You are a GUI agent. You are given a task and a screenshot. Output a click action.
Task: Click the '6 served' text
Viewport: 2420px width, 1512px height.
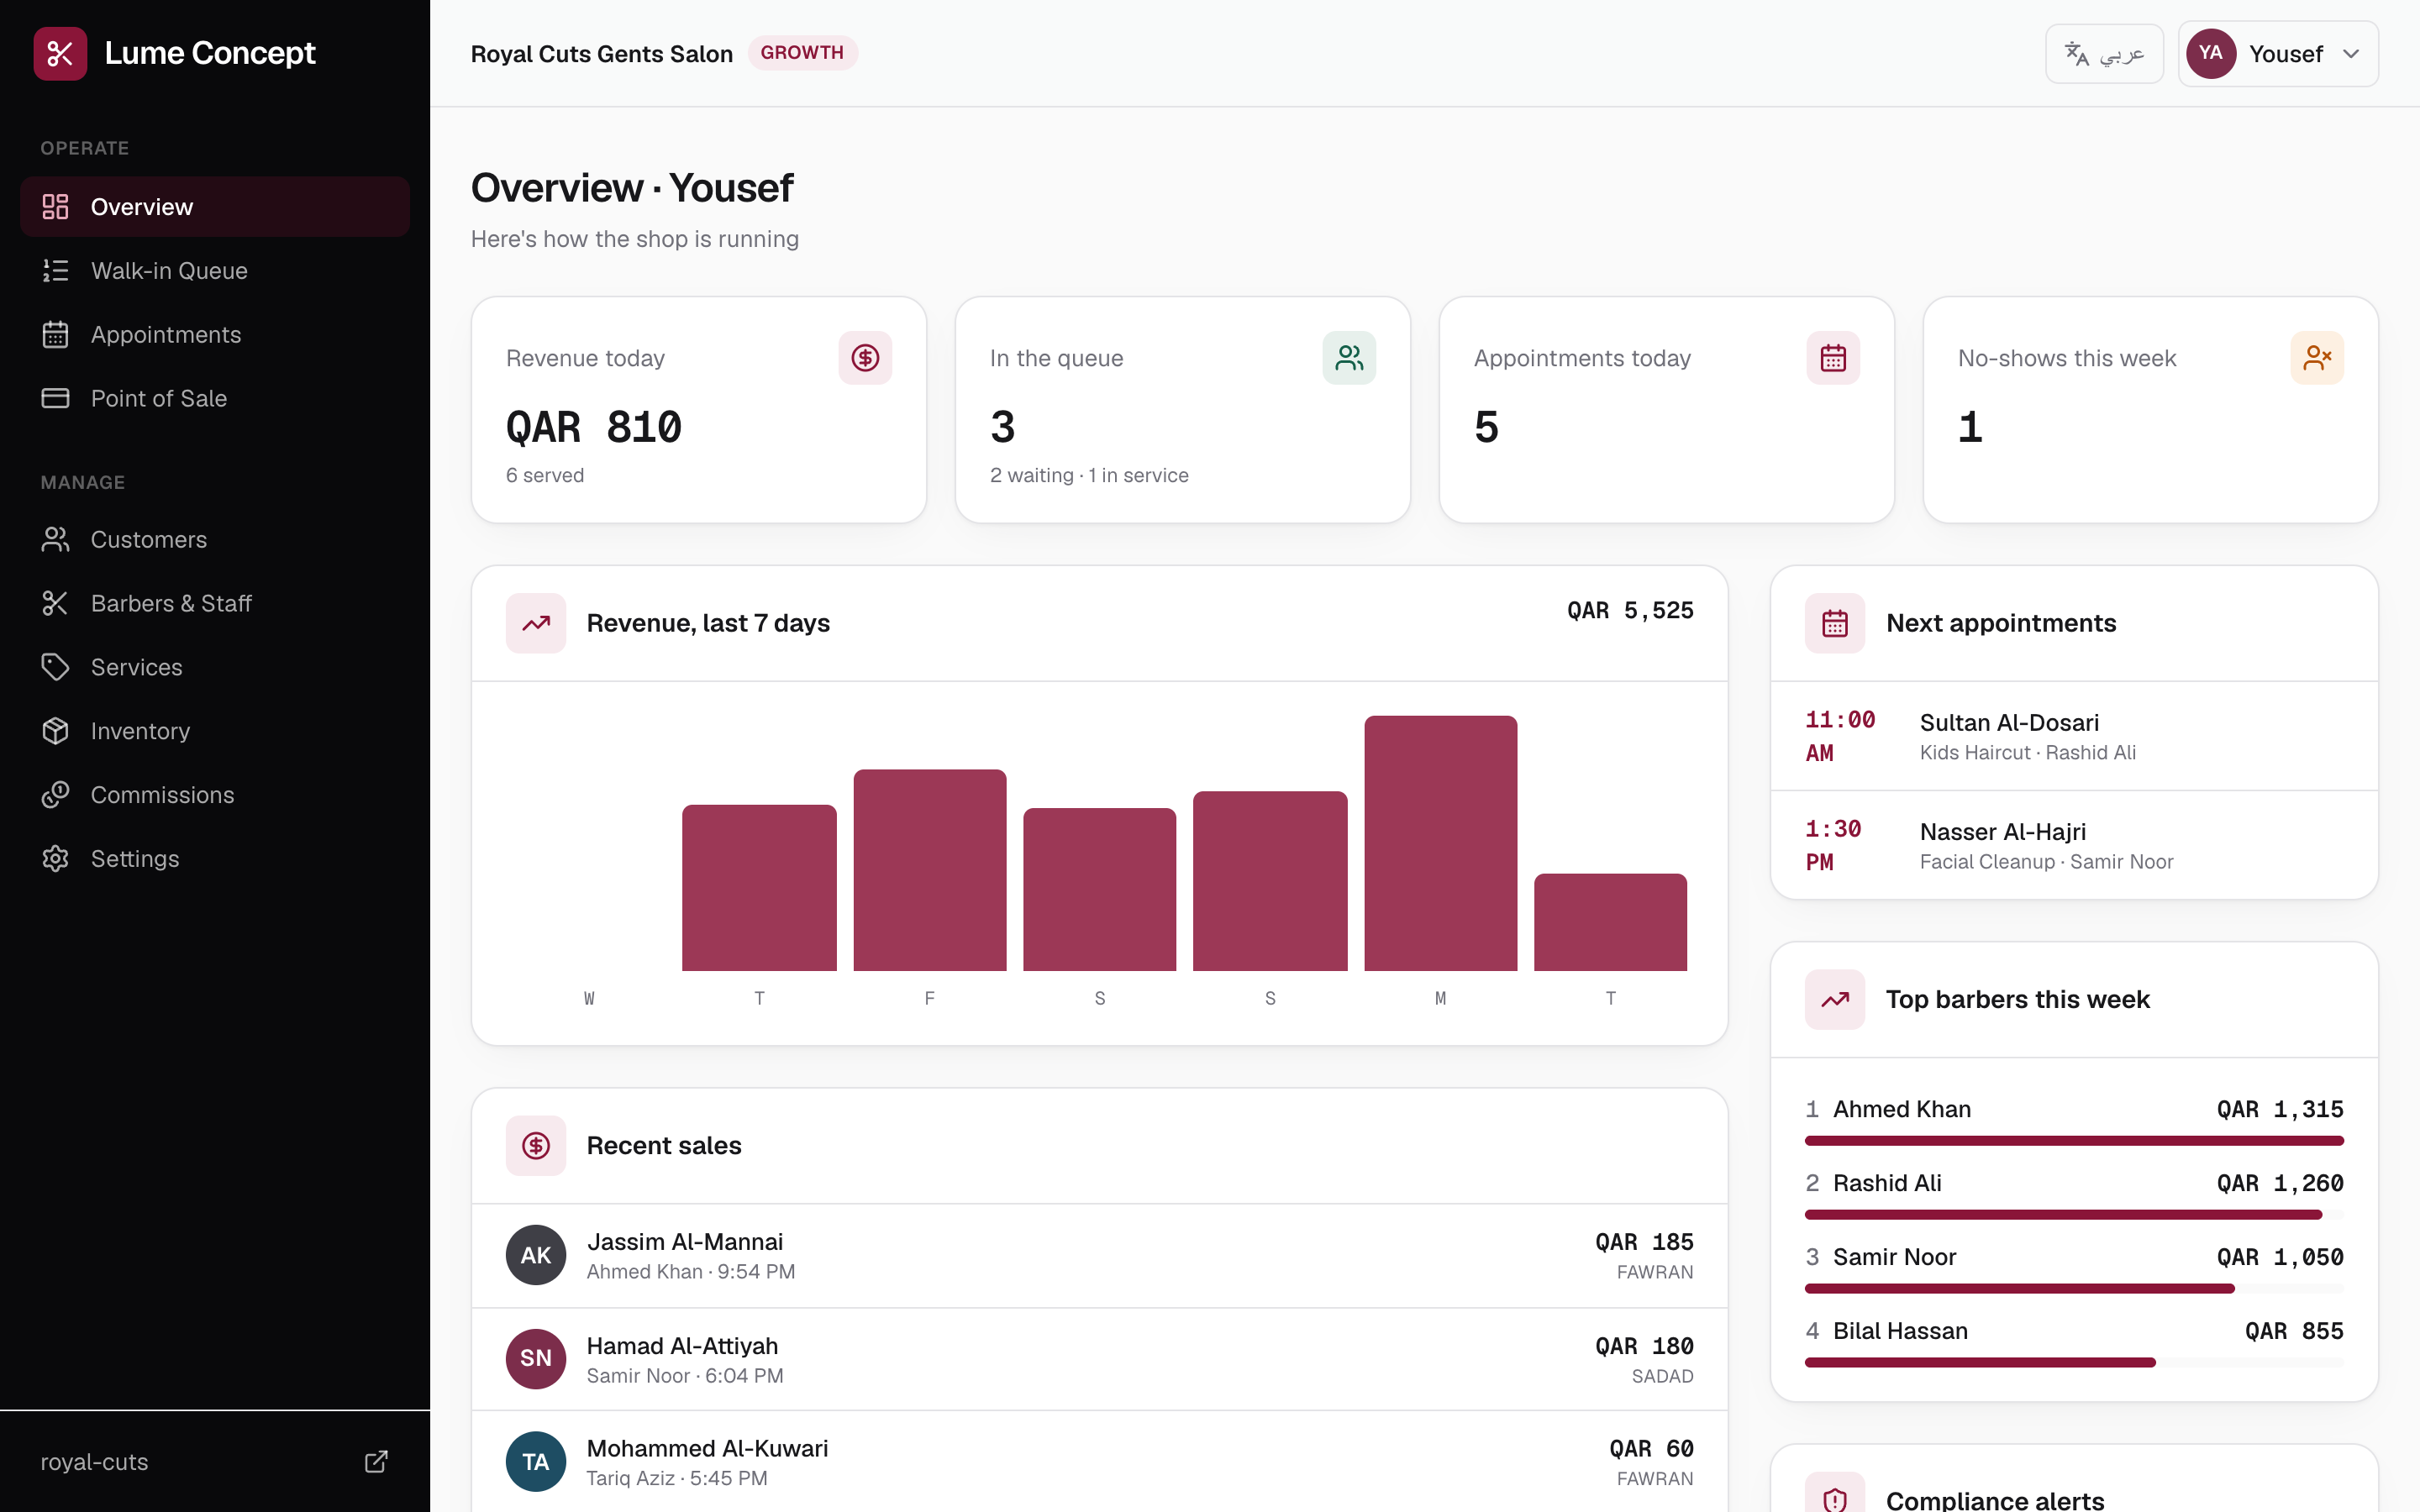tap(545, 476)
